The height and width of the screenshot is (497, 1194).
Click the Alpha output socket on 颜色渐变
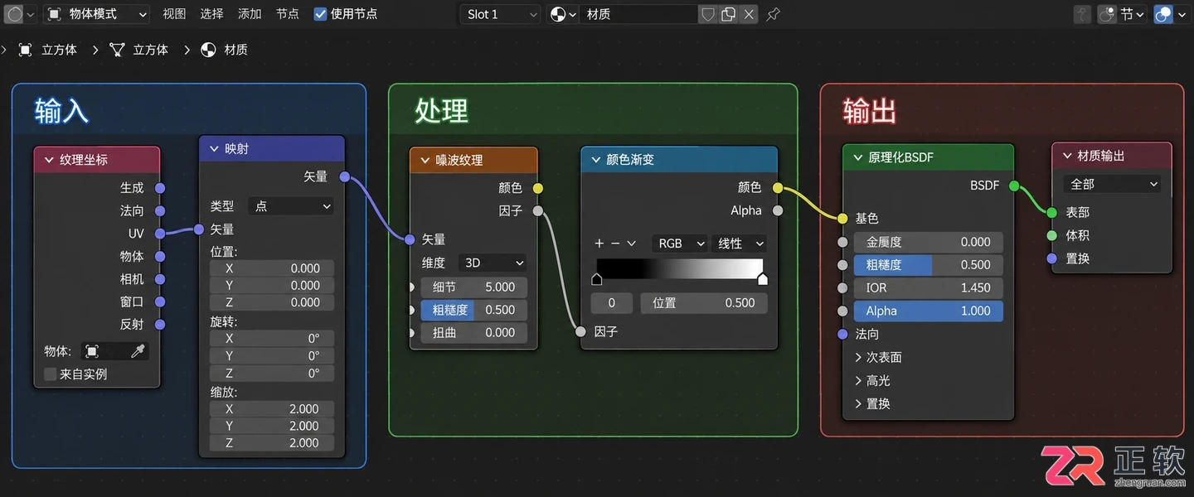tap(778, 210)
